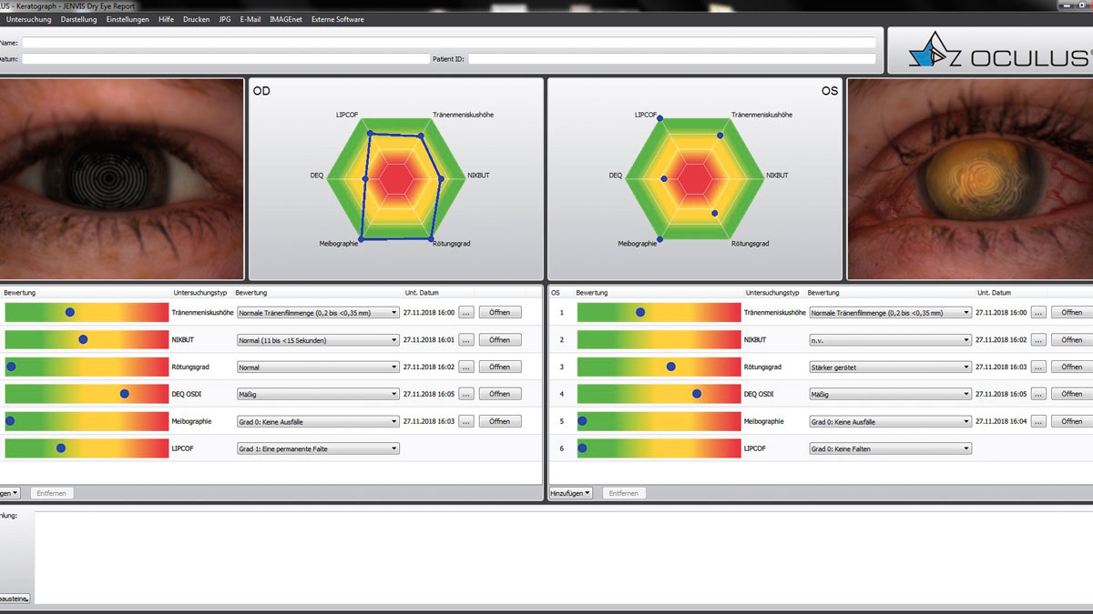Expand the OS NIKBUT 'n.v.' dropdown
This screenshot has width=1093, height=614.
(890, 340)
